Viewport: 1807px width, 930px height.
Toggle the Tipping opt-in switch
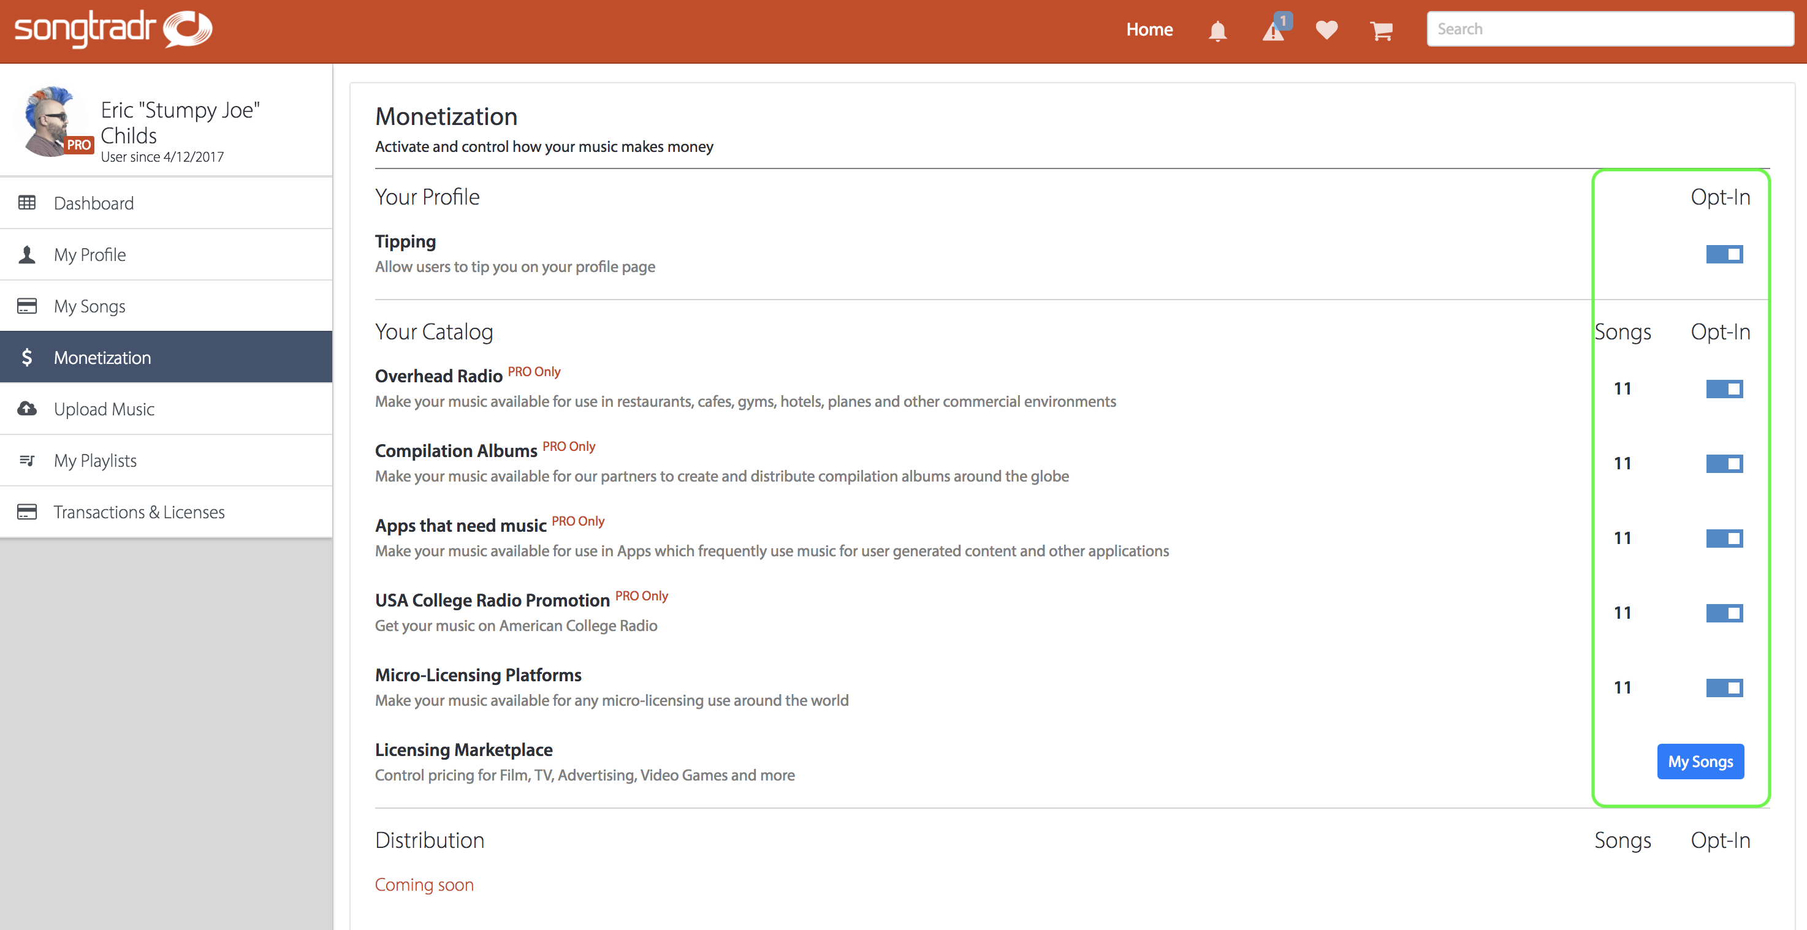pos(1724,254)
